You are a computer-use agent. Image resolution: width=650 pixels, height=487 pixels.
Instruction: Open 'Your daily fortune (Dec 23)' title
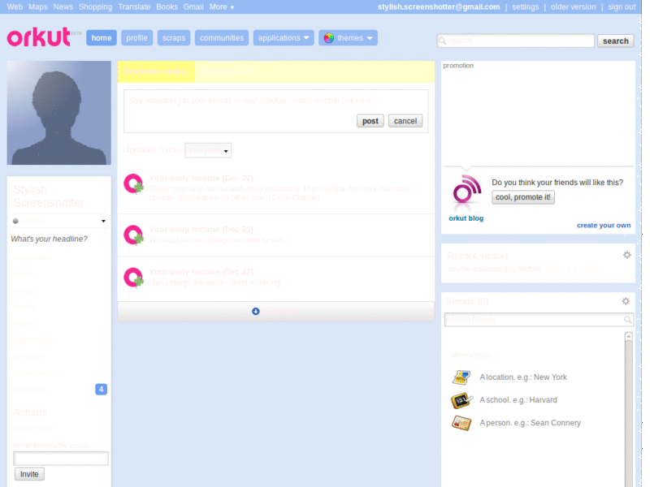[201, 230]
